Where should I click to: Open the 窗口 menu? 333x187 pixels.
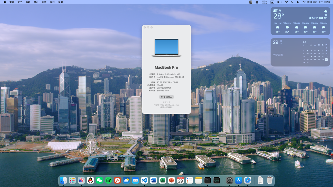click(52, 2)
